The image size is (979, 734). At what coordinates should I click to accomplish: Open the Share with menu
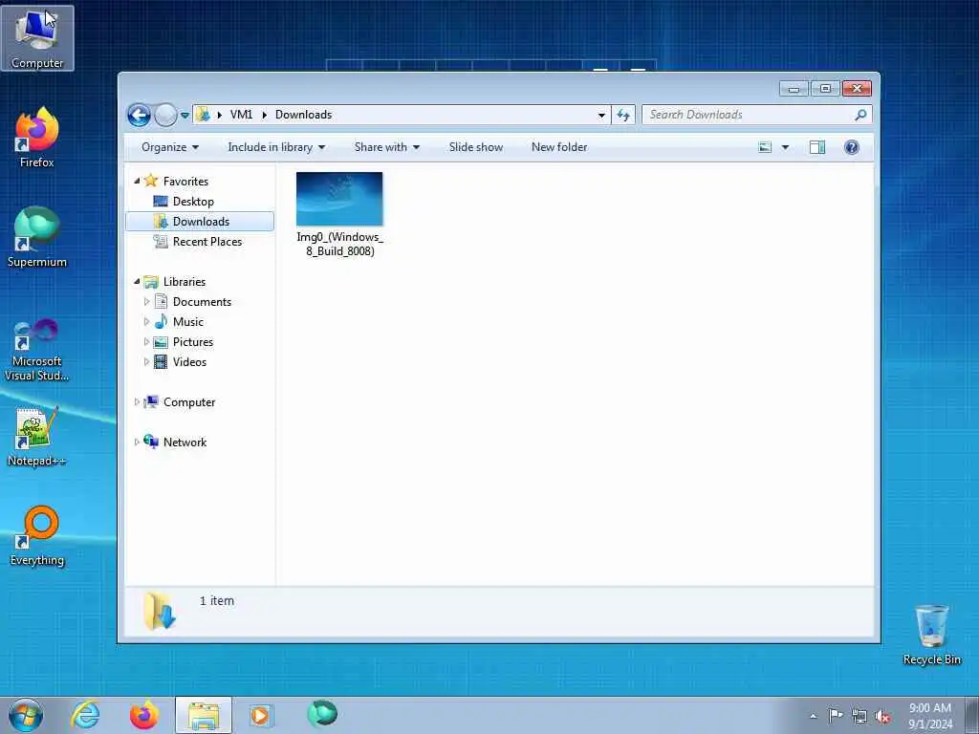point(386,147)
